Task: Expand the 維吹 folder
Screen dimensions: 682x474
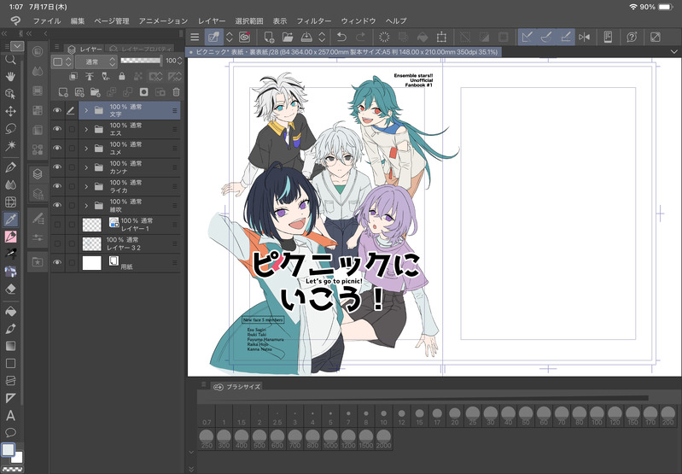Action: [86, 206]
